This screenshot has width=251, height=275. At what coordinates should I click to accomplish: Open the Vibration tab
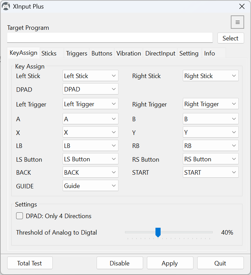(128, 53)
